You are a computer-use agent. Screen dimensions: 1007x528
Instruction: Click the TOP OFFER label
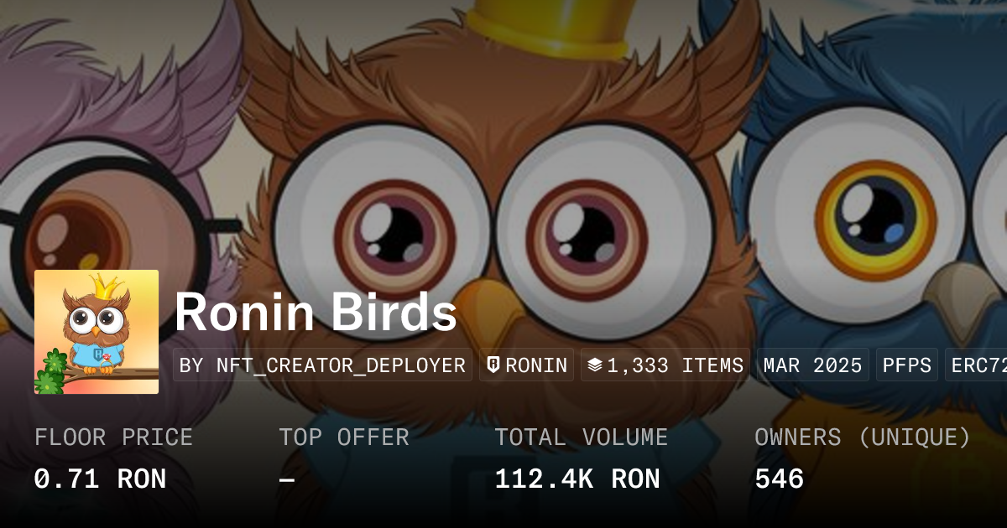tap(344, 437)
